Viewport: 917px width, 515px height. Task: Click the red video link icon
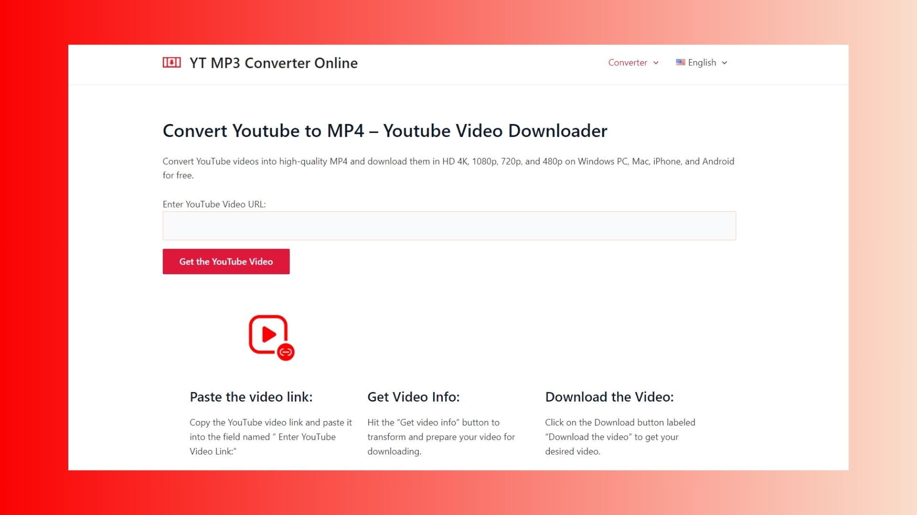(x=271, y=337)
